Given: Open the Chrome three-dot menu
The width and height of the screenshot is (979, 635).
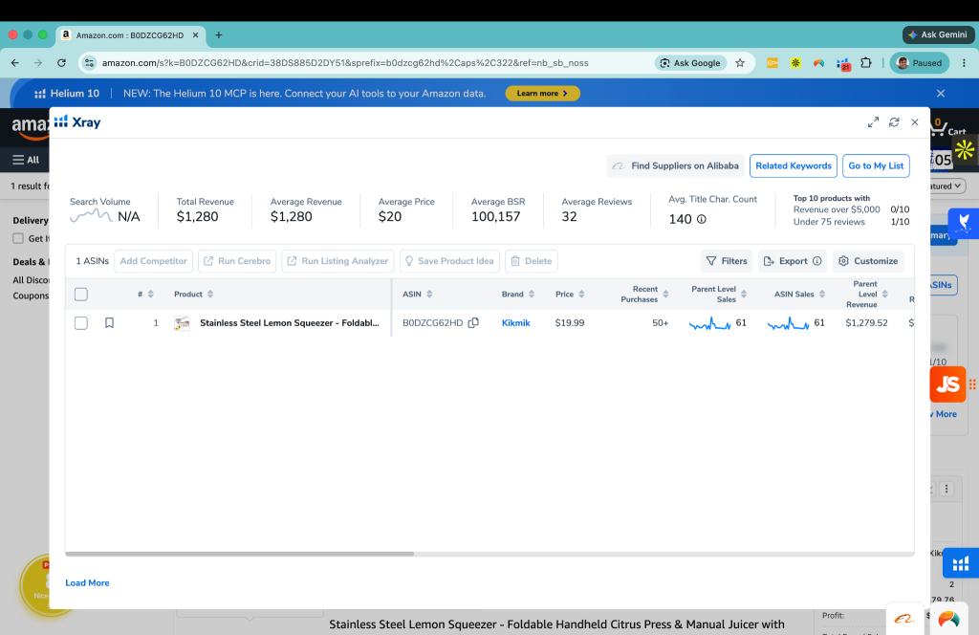Looking at the screenshot, I should pos(964,62).
